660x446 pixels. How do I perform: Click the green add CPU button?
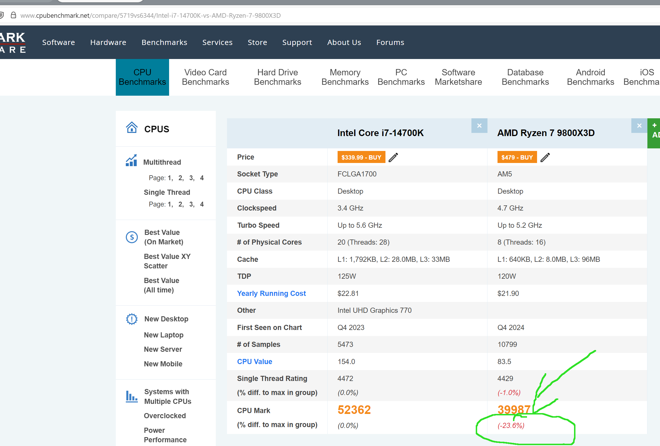(654, 133)
